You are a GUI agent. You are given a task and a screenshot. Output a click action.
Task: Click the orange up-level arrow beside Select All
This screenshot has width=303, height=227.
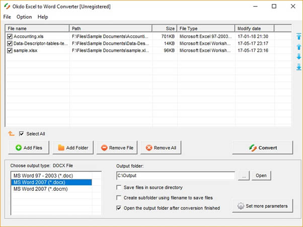point(11,134)
